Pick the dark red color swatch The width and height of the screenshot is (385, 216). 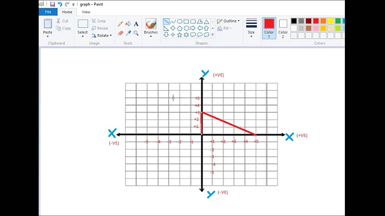click(309, 21)
